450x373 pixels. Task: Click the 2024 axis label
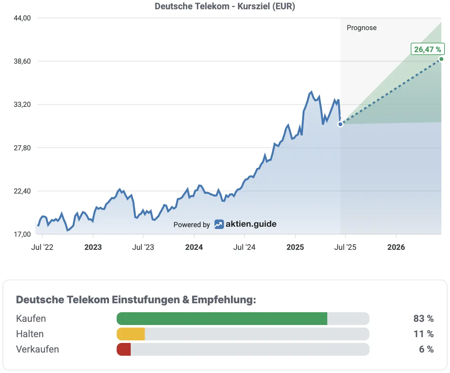(x=194, y=247)
